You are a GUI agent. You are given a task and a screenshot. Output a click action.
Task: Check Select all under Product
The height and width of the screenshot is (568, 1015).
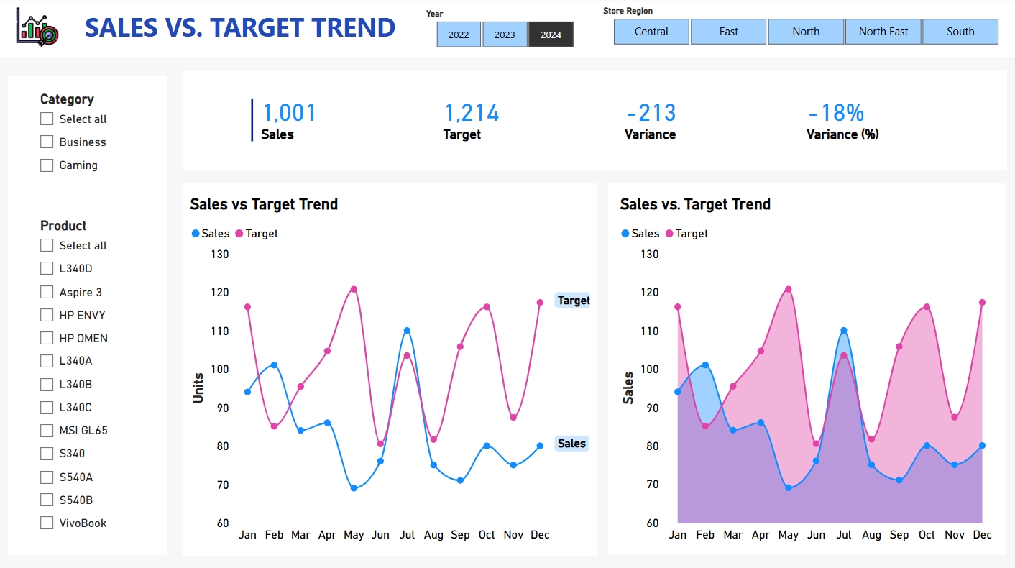(x=47, y=246)
